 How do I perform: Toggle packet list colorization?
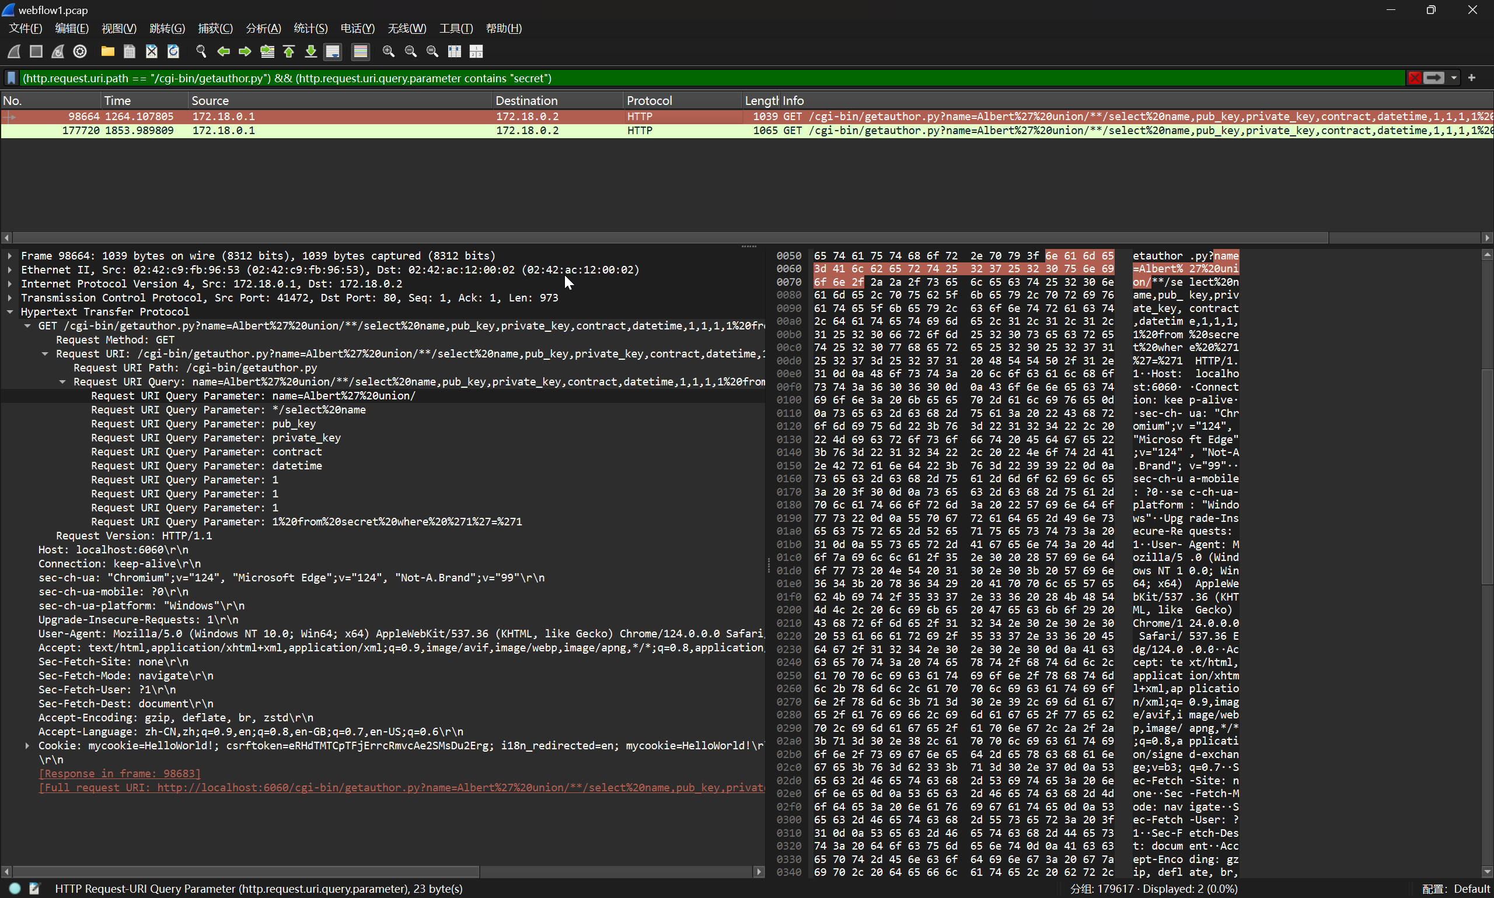pos(360,51)
